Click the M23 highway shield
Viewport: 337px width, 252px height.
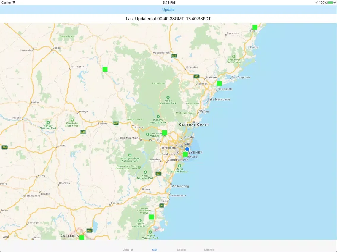[x=89, y=231]
